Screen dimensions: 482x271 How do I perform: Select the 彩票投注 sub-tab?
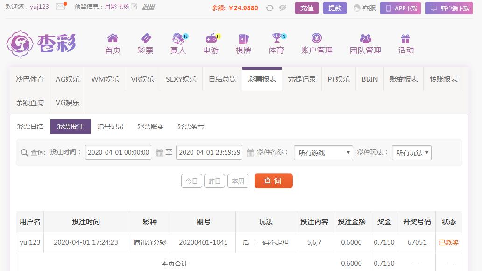coord(71,127)
